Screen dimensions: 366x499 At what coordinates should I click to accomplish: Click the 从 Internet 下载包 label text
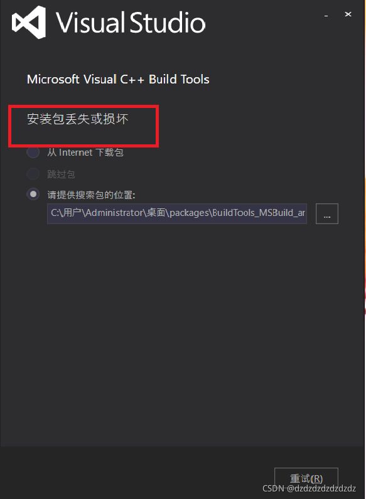85,153
